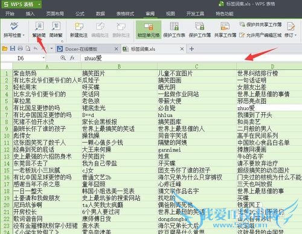Screen dimensions: 302x234
Task: Click the print icon in quick toolbar
Action: click(20, 48)
